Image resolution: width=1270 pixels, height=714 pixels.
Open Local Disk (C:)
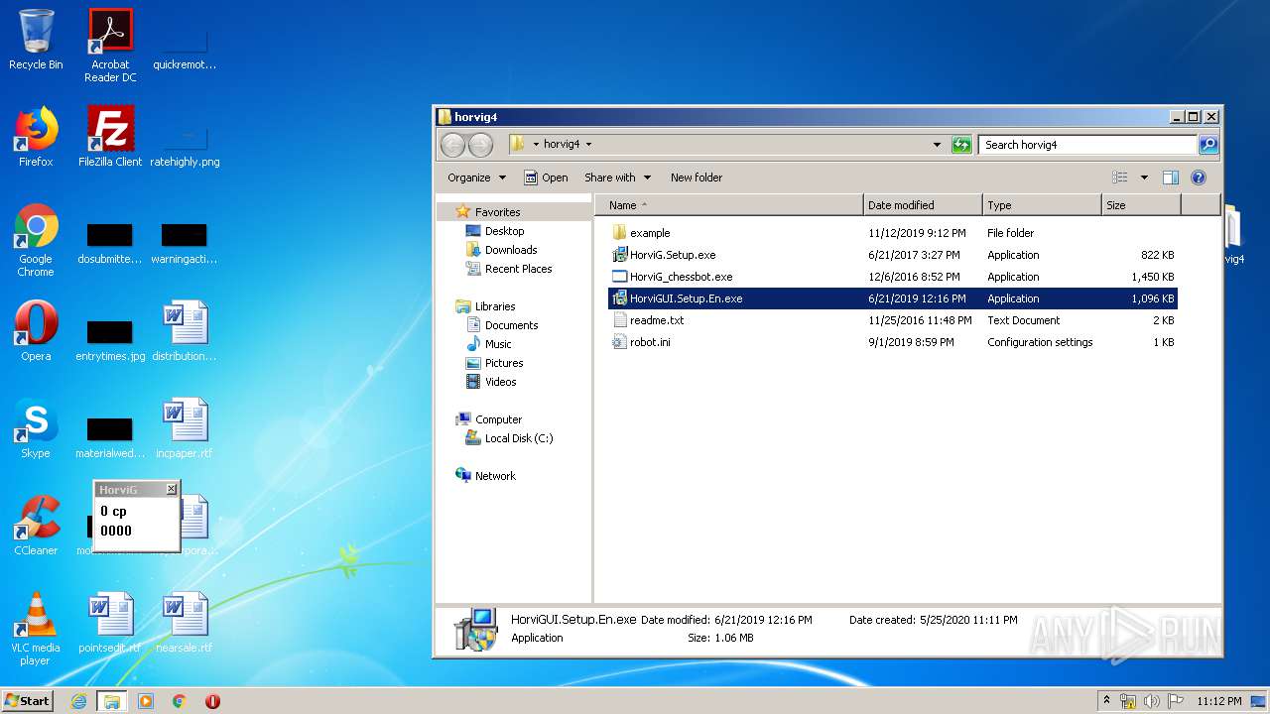click(x=519, y=438)
